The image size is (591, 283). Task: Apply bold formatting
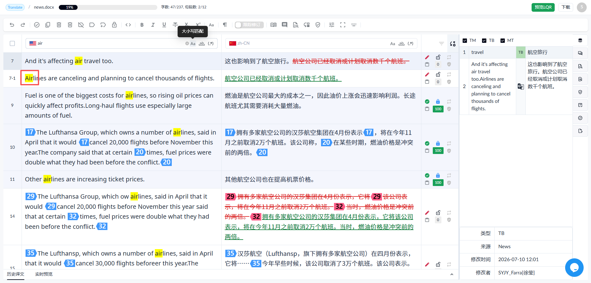(x=142, y=25)
